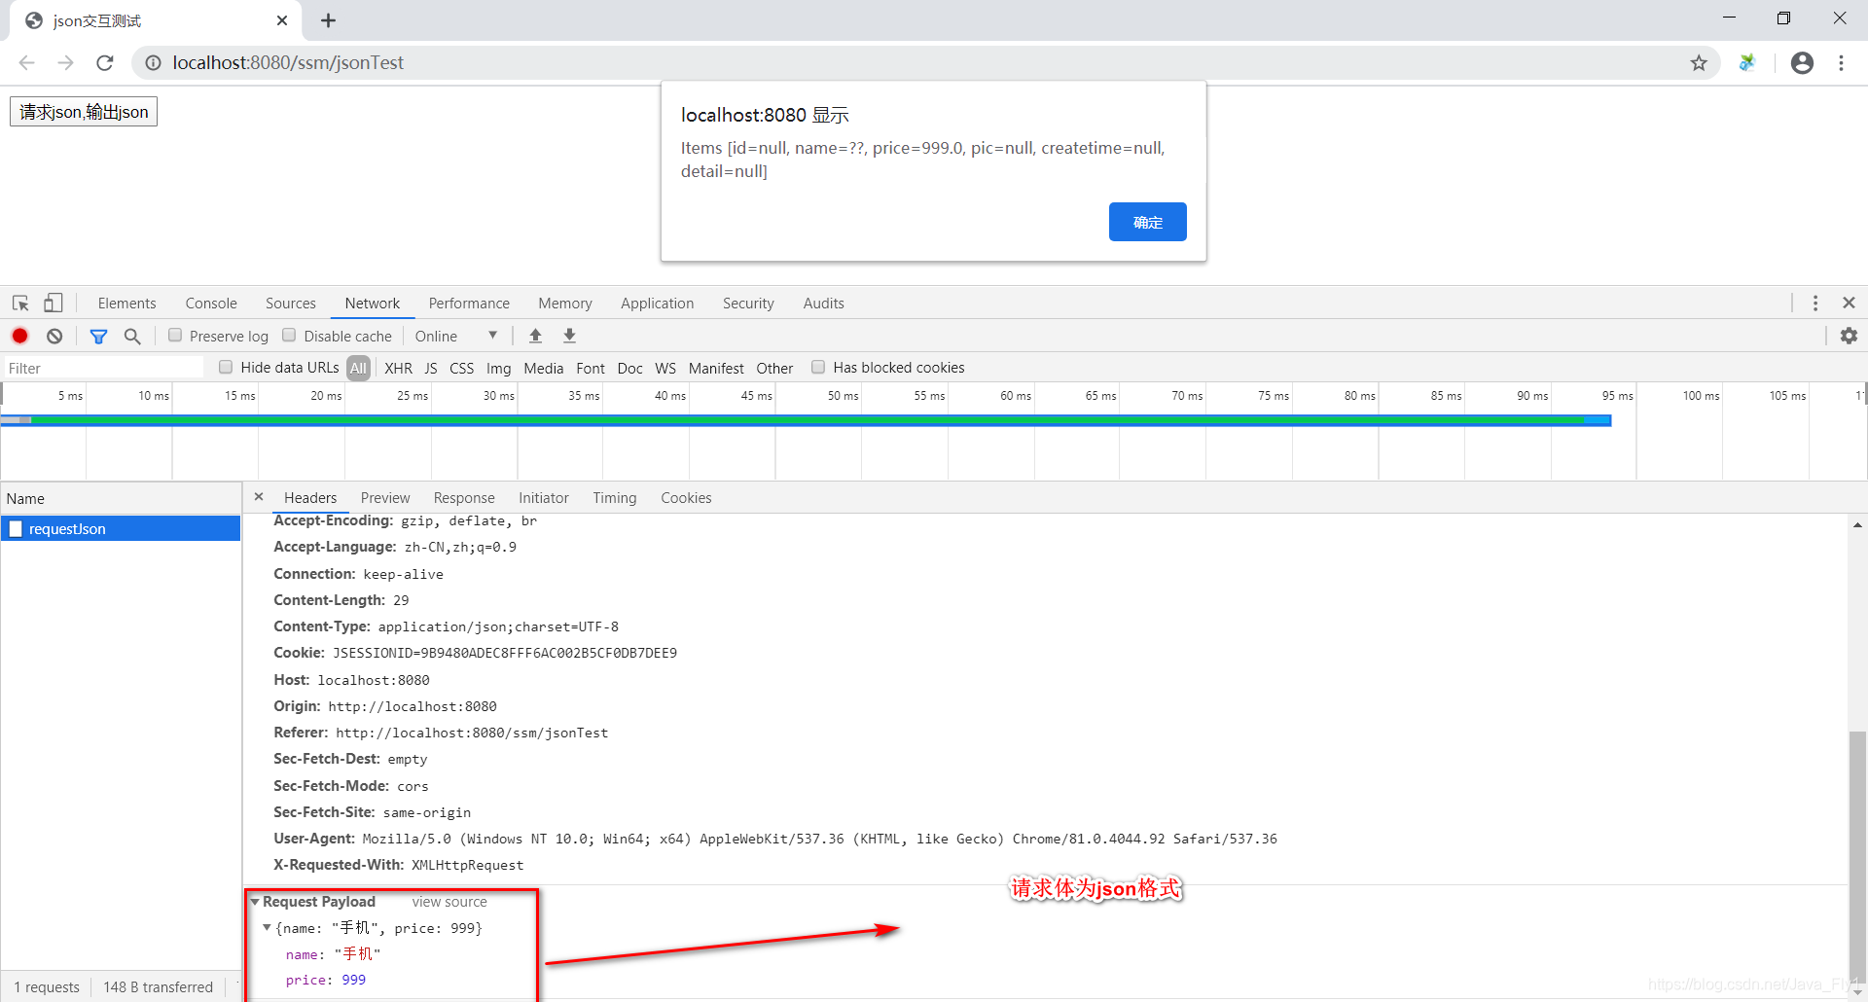
Task: Select the requestJson network entry
Action: point(121,528)
